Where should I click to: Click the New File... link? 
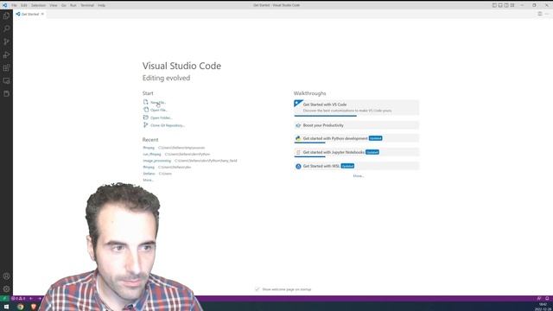tap(158, 102)
